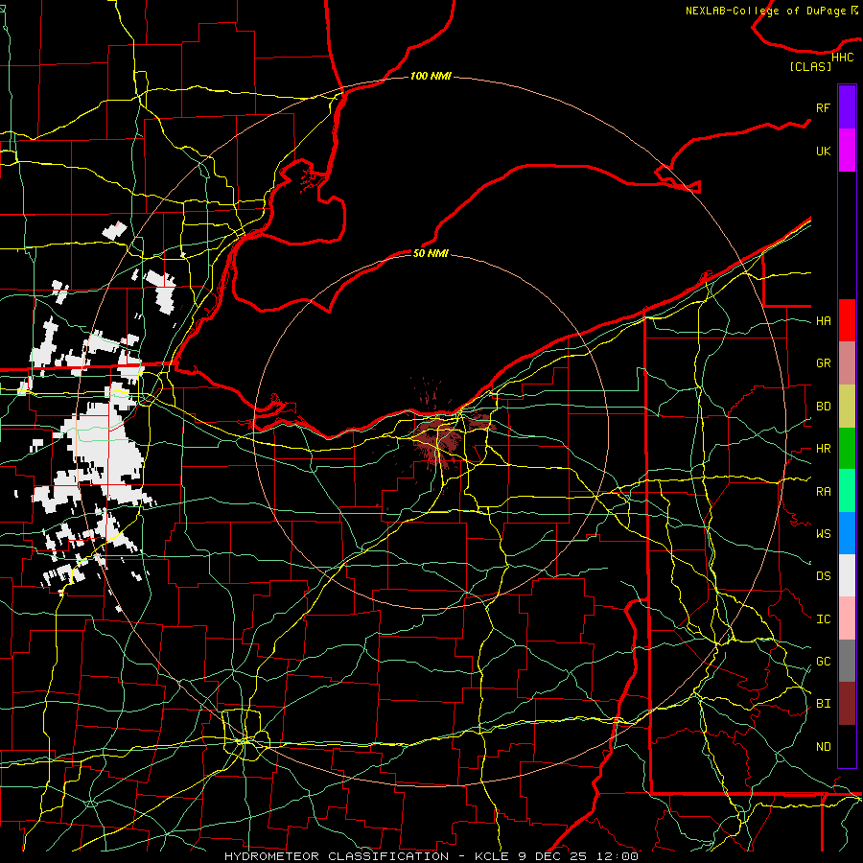The height and width of the screenshot is (863, 863).
Task: Click the BI legend label
Action: (823, 704)
